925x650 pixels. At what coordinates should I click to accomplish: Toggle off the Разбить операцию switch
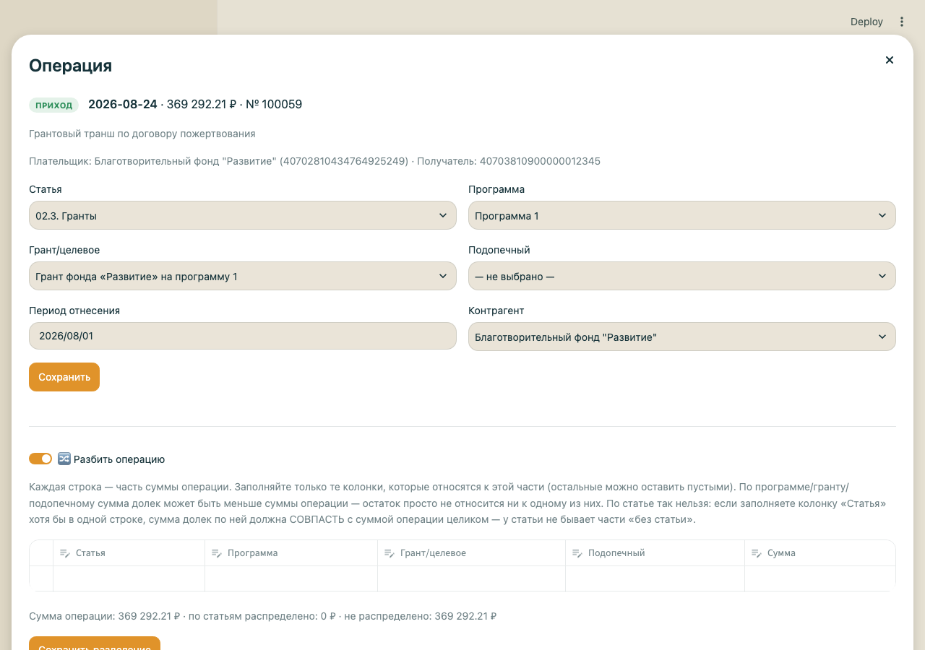40,459
